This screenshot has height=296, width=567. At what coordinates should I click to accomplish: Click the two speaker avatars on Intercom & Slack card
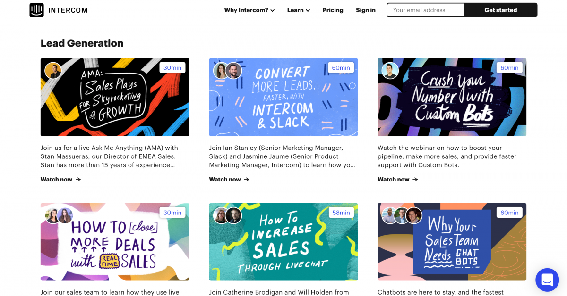pyautogui.click(x=227, y=71)
